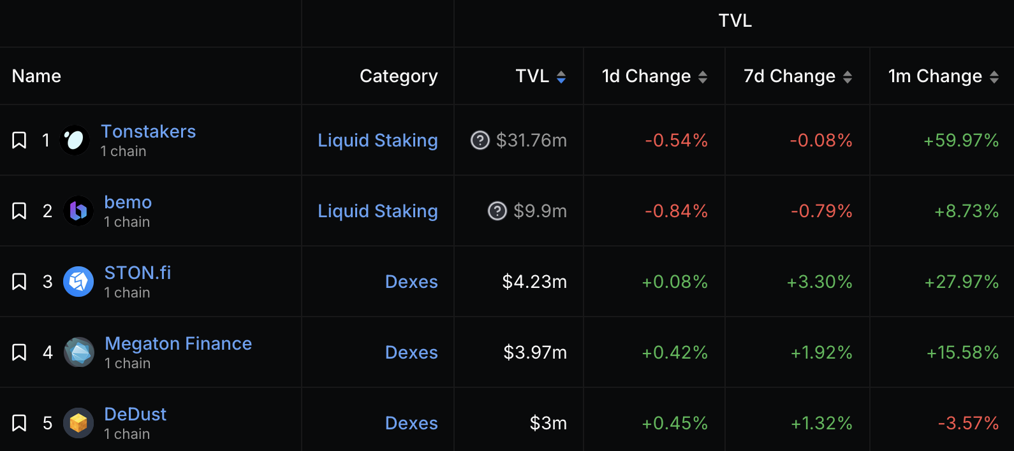Bookmark the DeDust protocol row
The image size is (1014, 451).
pos(19,423)
